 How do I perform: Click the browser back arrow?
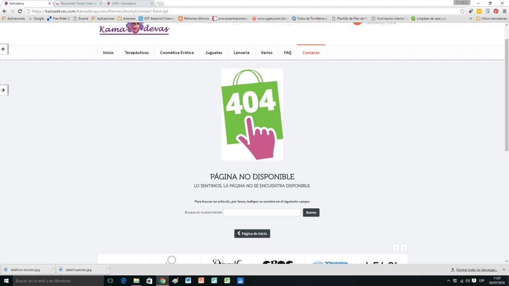[5, 11]
